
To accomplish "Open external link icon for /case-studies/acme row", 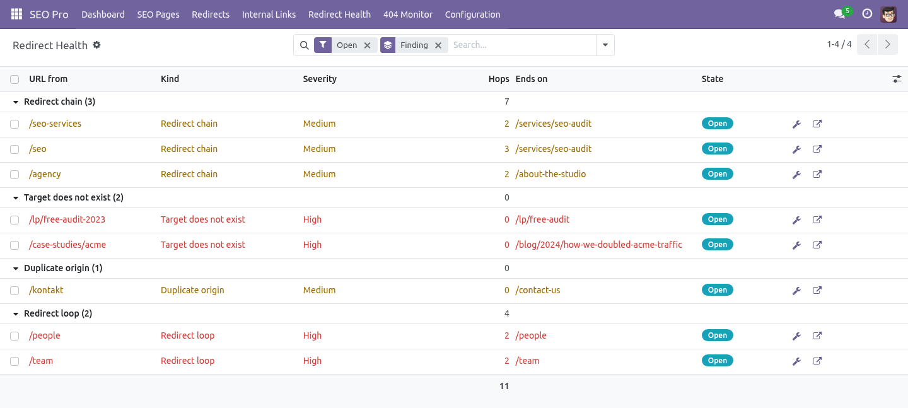I will pyautogui.click(x=817, y=245).
